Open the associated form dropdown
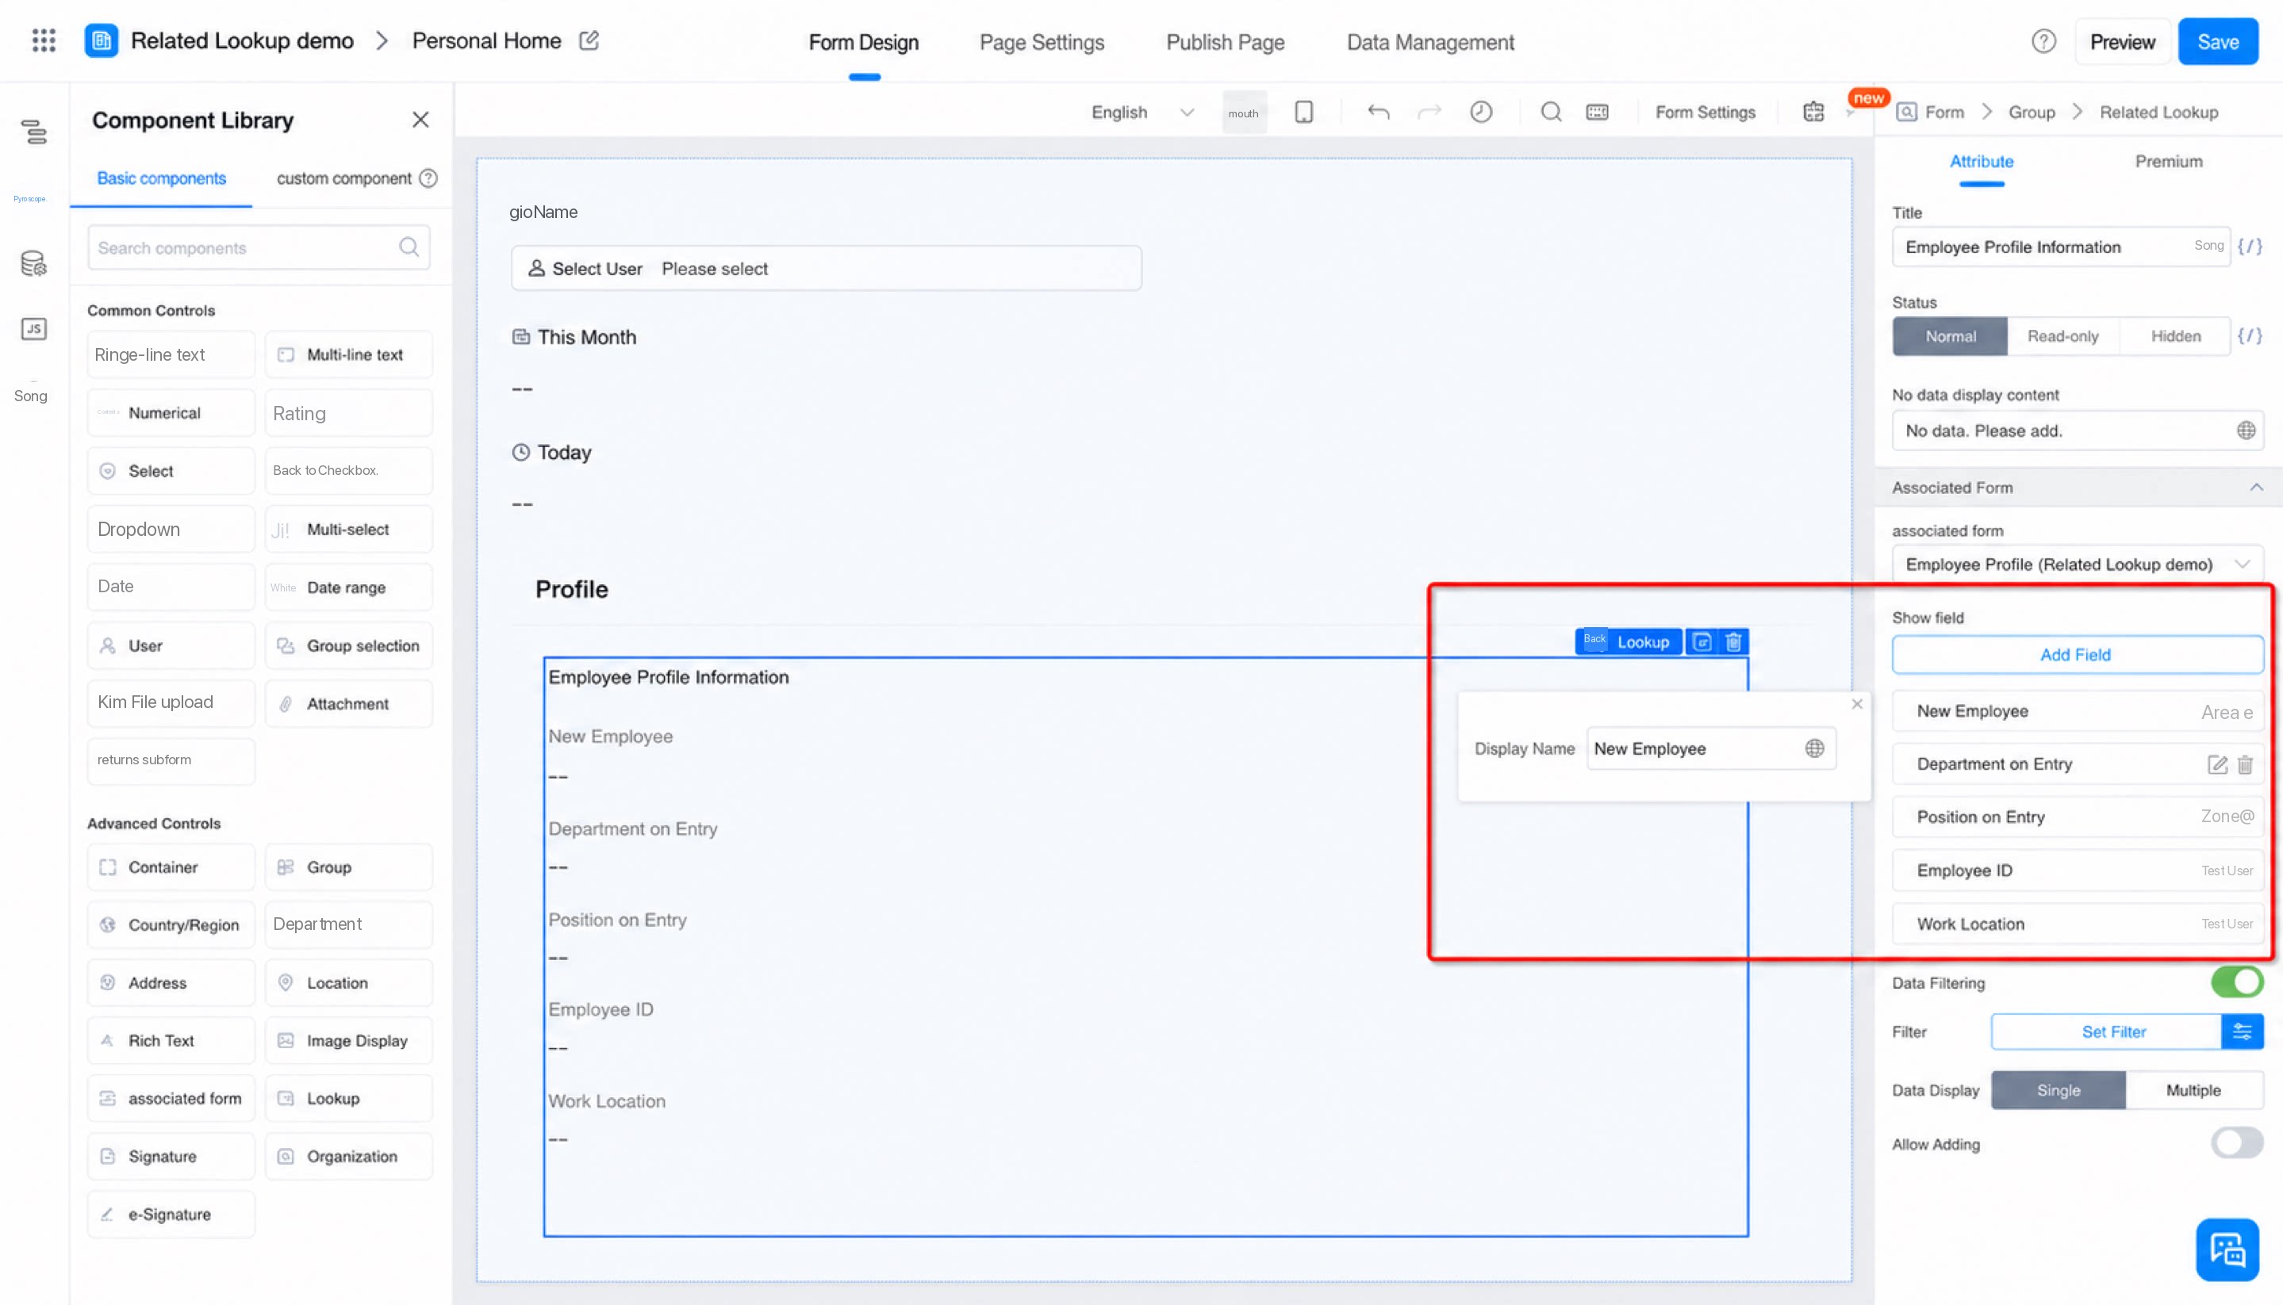Screen dimensions: 2283x1305 (2077, 564)
